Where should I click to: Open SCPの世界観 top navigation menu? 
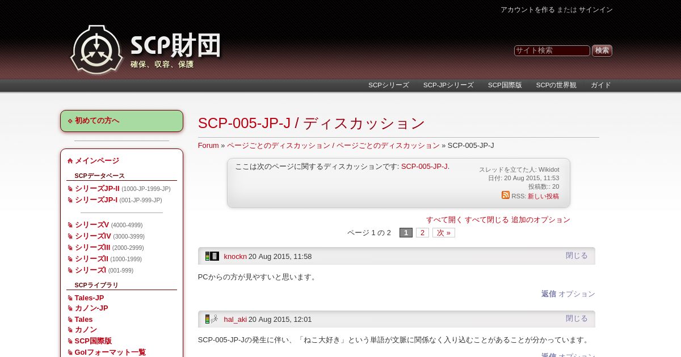tap(556, 85)
